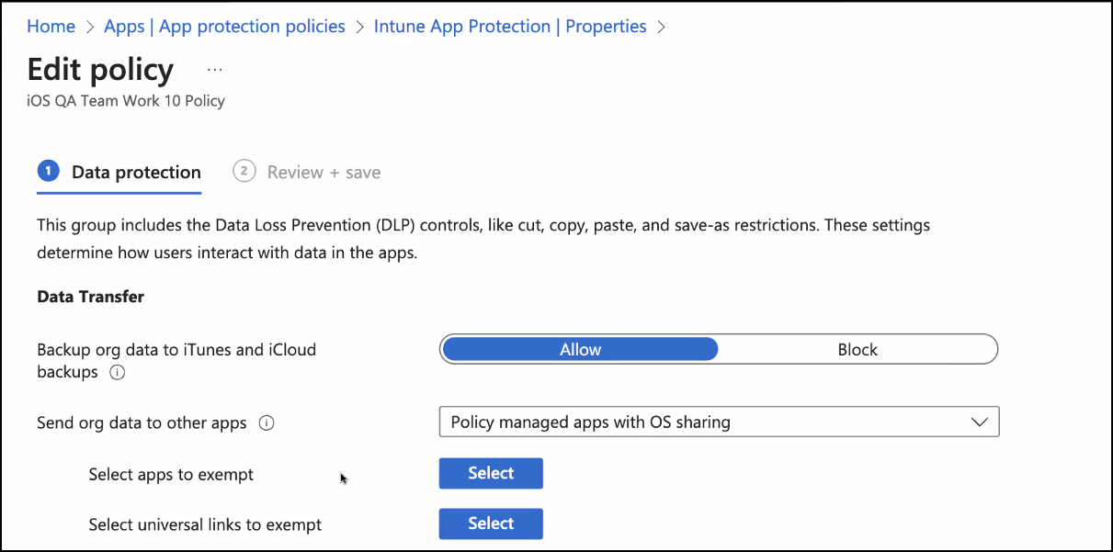Expand the dropdown using its chevron arrow

980,422
